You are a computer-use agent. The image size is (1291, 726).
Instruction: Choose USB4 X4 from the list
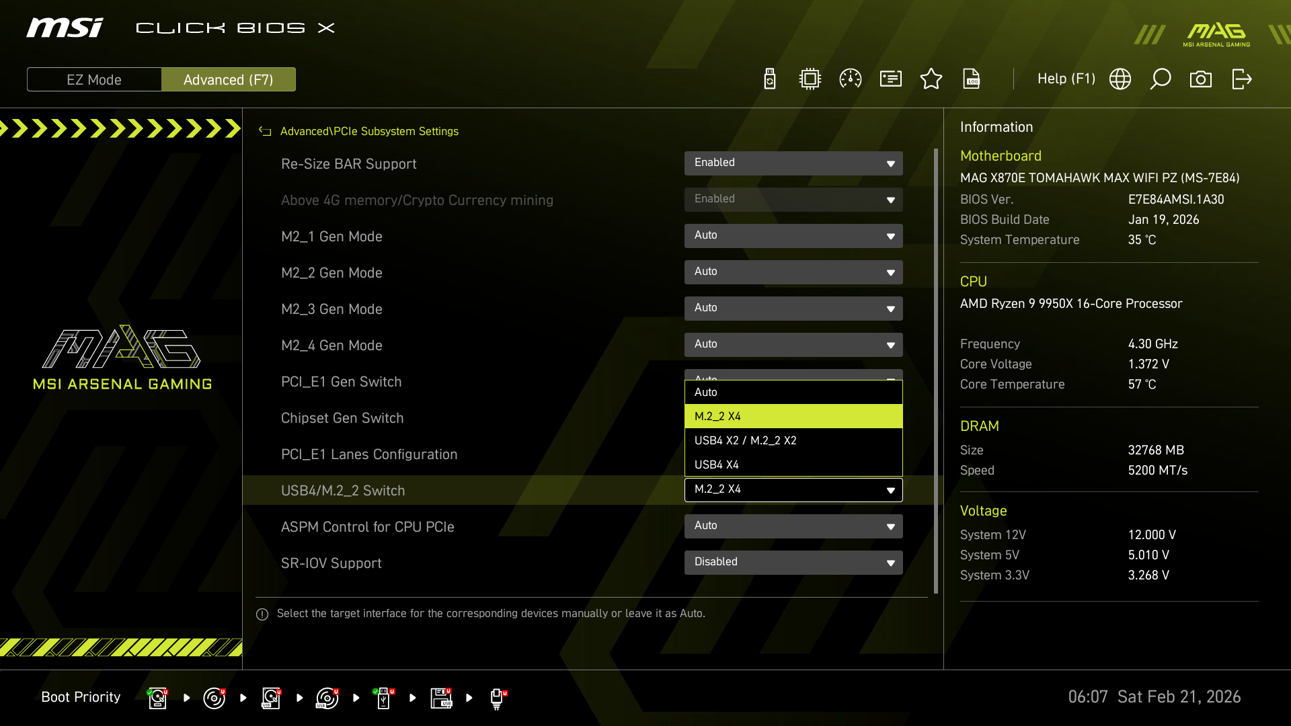point(793,465)
